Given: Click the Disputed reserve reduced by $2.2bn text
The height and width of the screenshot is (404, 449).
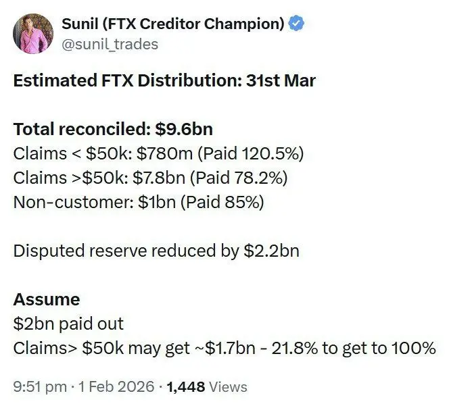Looking at the screenshot, I should [x=156, y=251].
